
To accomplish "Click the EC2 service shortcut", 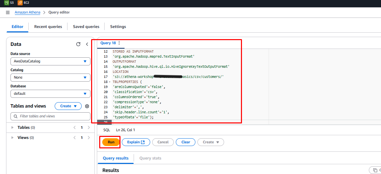I will 23,3.
